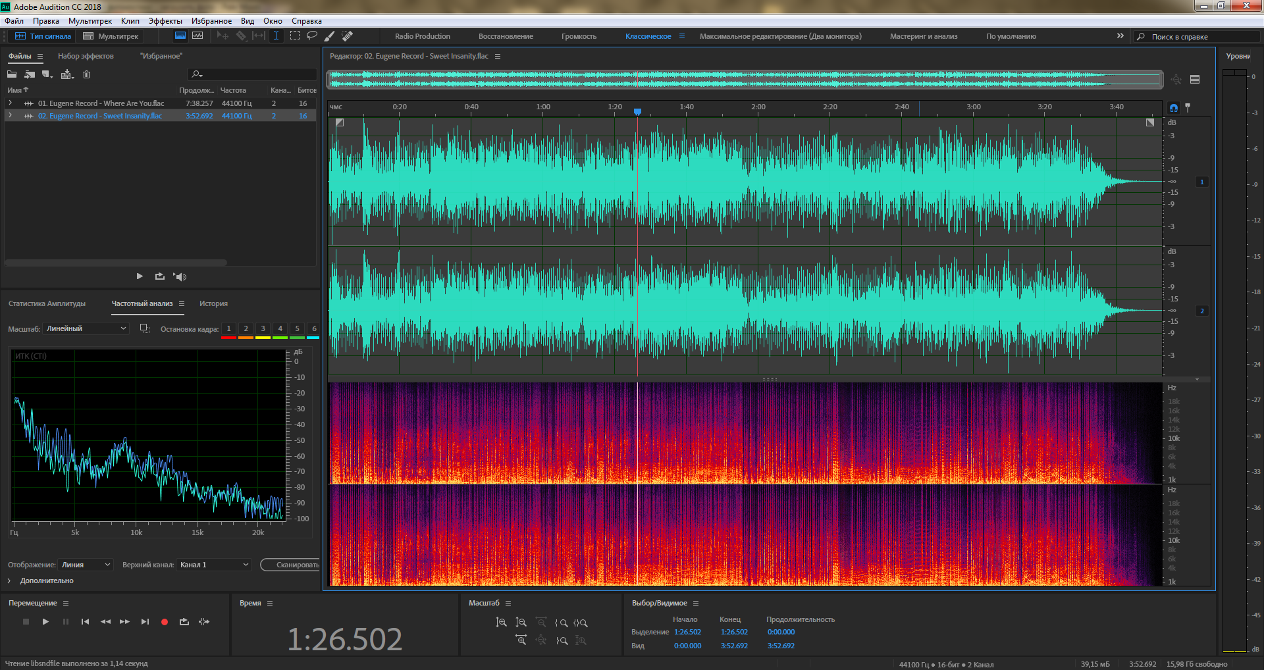Click the Insert into Multitrack icon
The image size is (1264, 670).
pos(67,74)
